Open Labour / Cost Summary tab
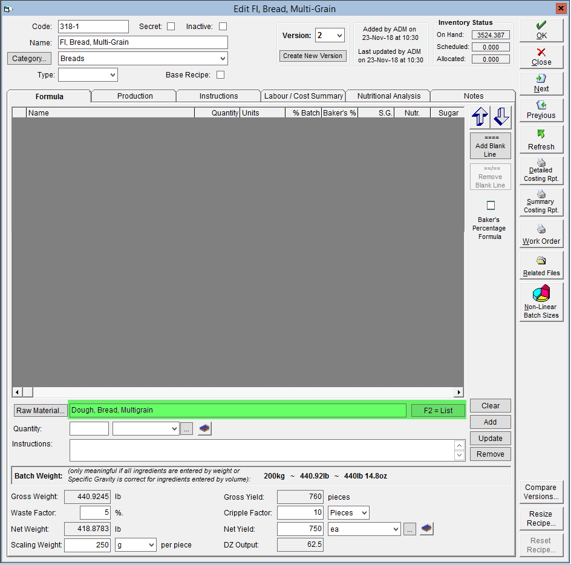Screen dimensions: 571x565 pyautogui.click(x=304, y=96)
